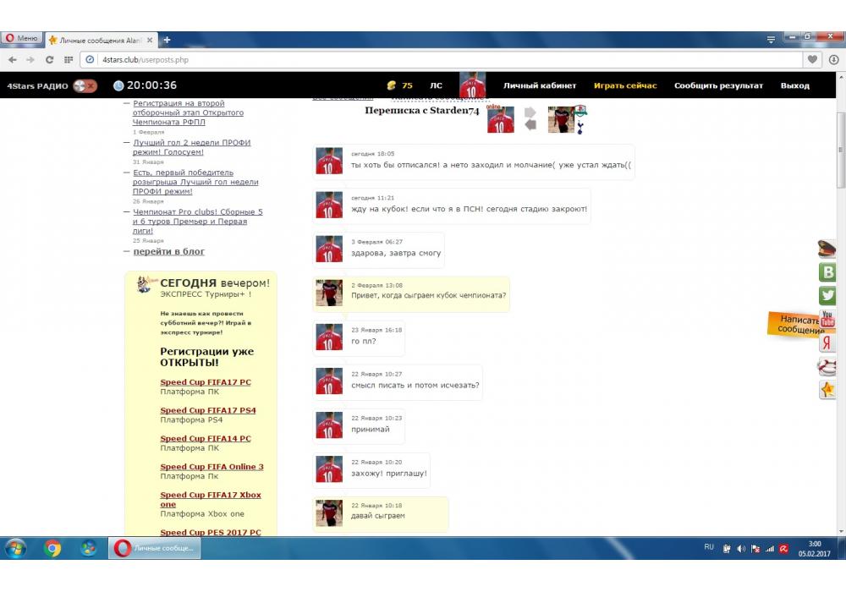Viewport: 846px width, 592px height.
Task: Click the orange 'Написать сообщение' button
Action: click(796, 325)
